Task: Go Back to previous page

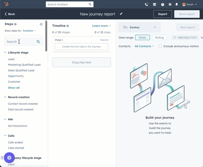Action: 10,14
